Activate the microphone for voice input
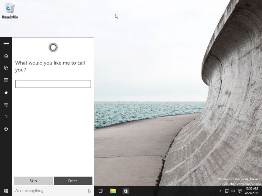 (89, 191)
